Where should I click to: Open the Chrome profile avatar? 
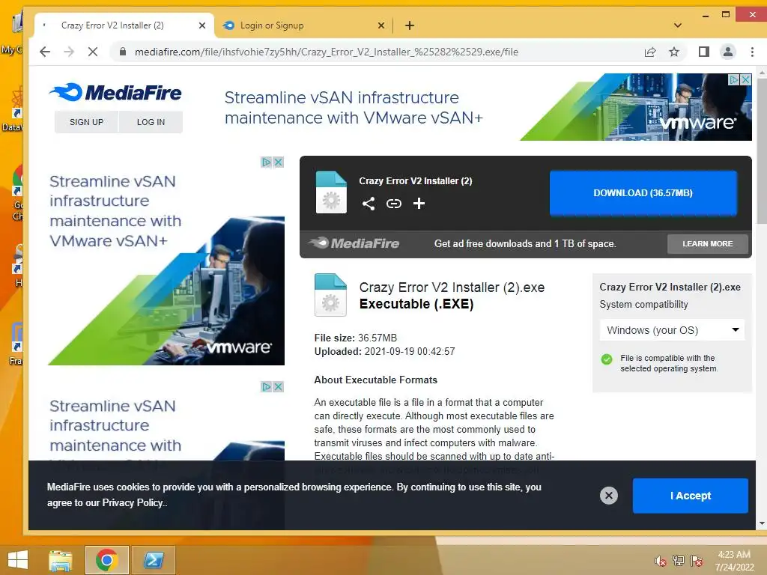point(728,52)
